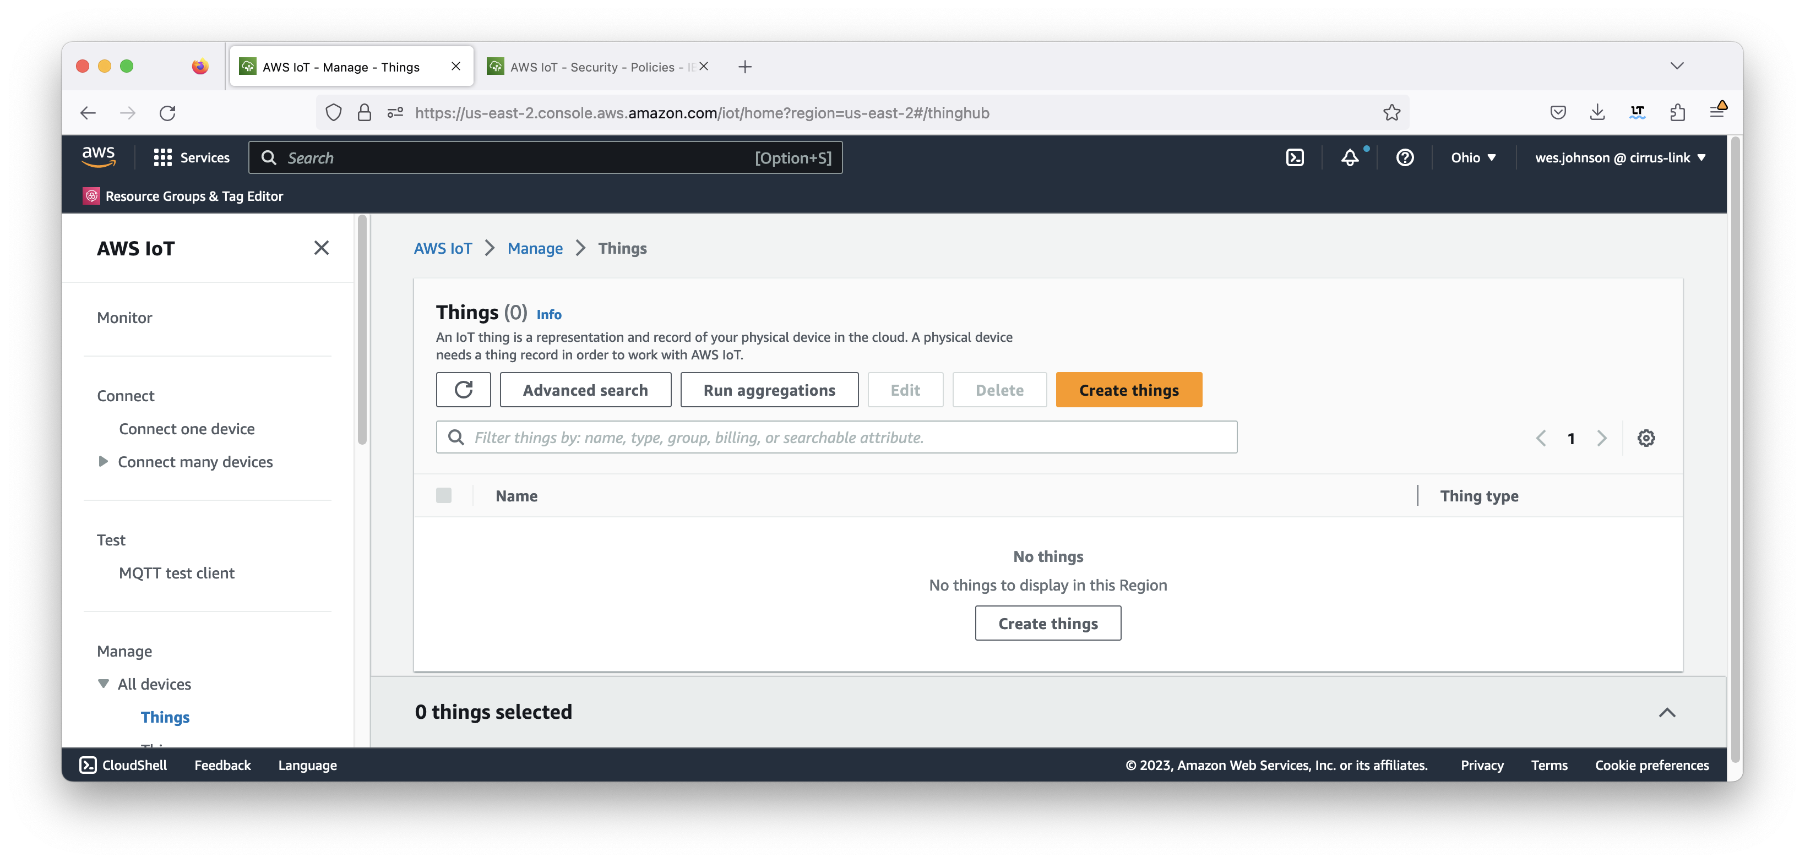Screen dimensions: 1805x863
Task: Select the AWS IoT Manage Things tab
Action: coord(352,67)
